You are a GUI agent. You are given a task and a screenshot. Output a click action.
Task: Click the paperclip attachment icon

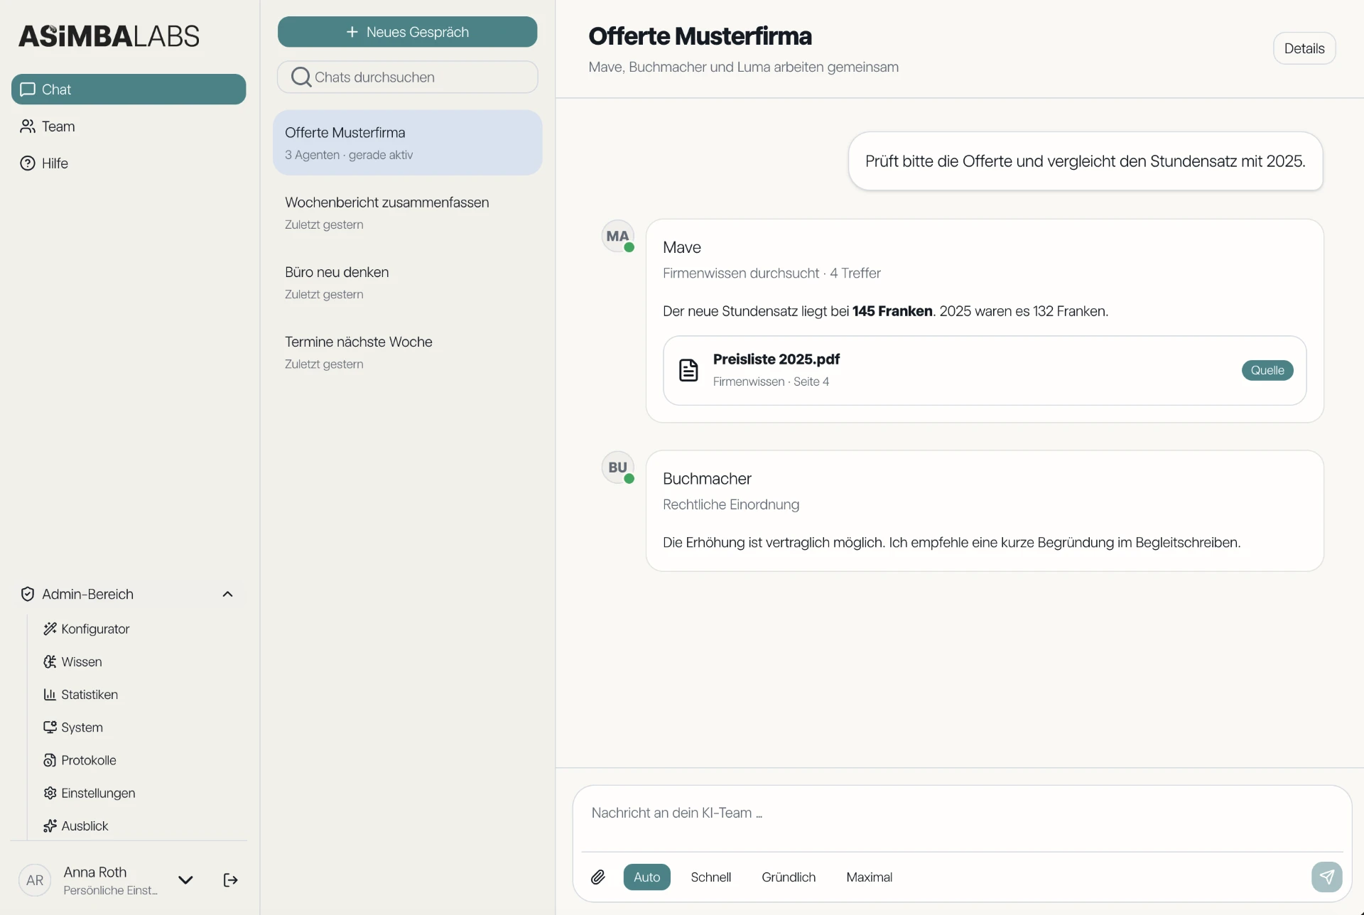[x=598, y=877]
